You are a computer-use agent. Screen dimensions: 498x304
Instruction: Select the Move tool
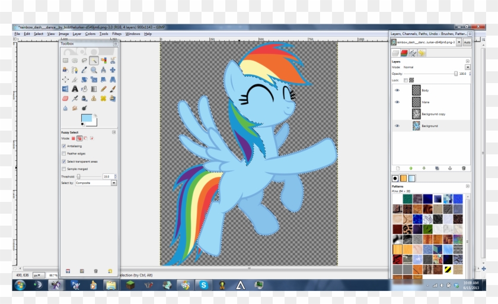[113, 70]
